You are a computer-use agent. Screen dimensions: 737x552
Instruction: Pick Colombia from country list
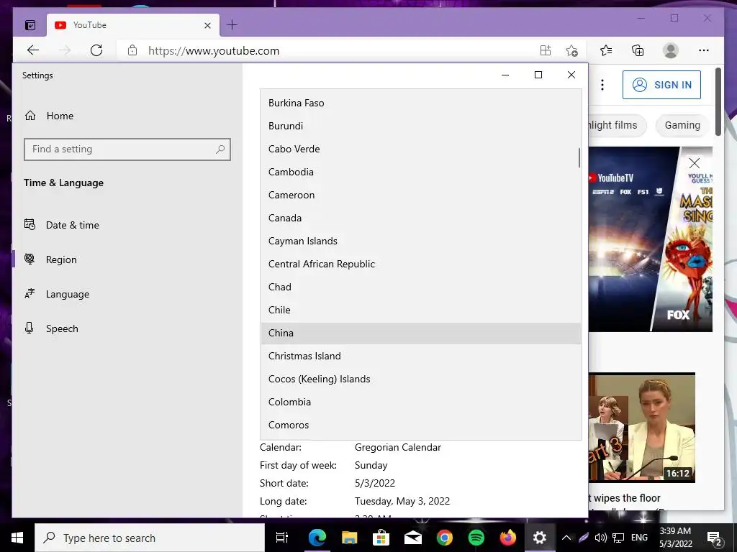tap(420, 402)
